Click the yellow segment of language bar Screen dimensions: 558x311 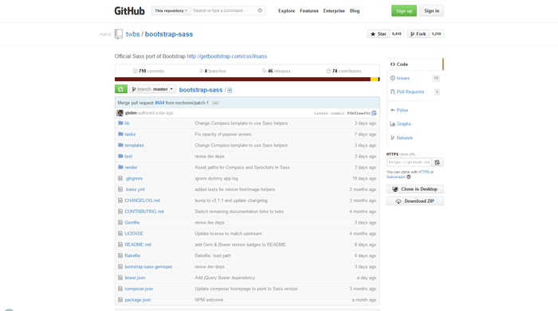(x=374, y=80)
